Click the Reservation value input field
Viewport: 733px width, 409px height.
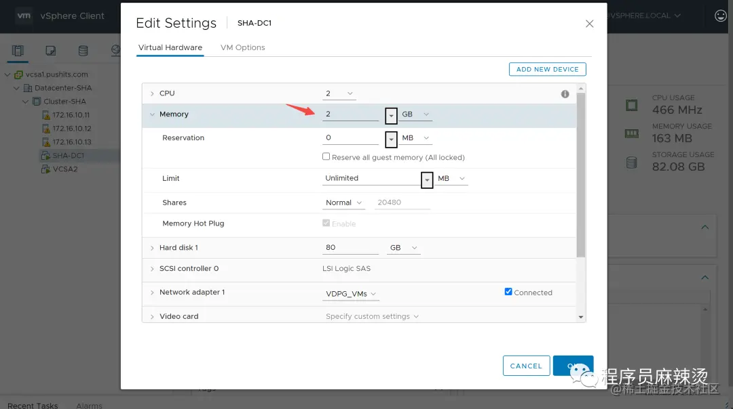(x=351, y=138)
